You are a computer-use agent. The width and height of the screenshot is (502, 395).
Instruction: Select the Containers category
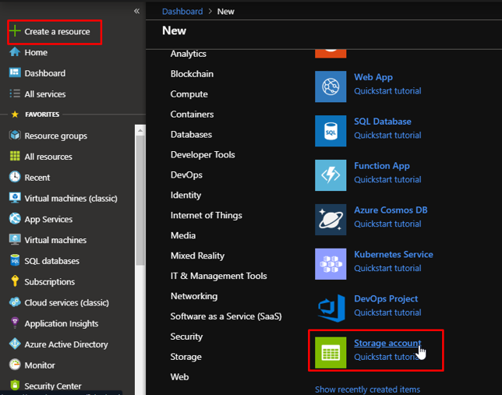pyautogui.click(x=192, y=115)
